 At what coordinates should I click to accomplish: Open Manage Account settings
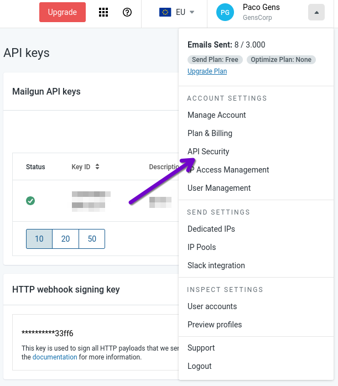(216, 115)
